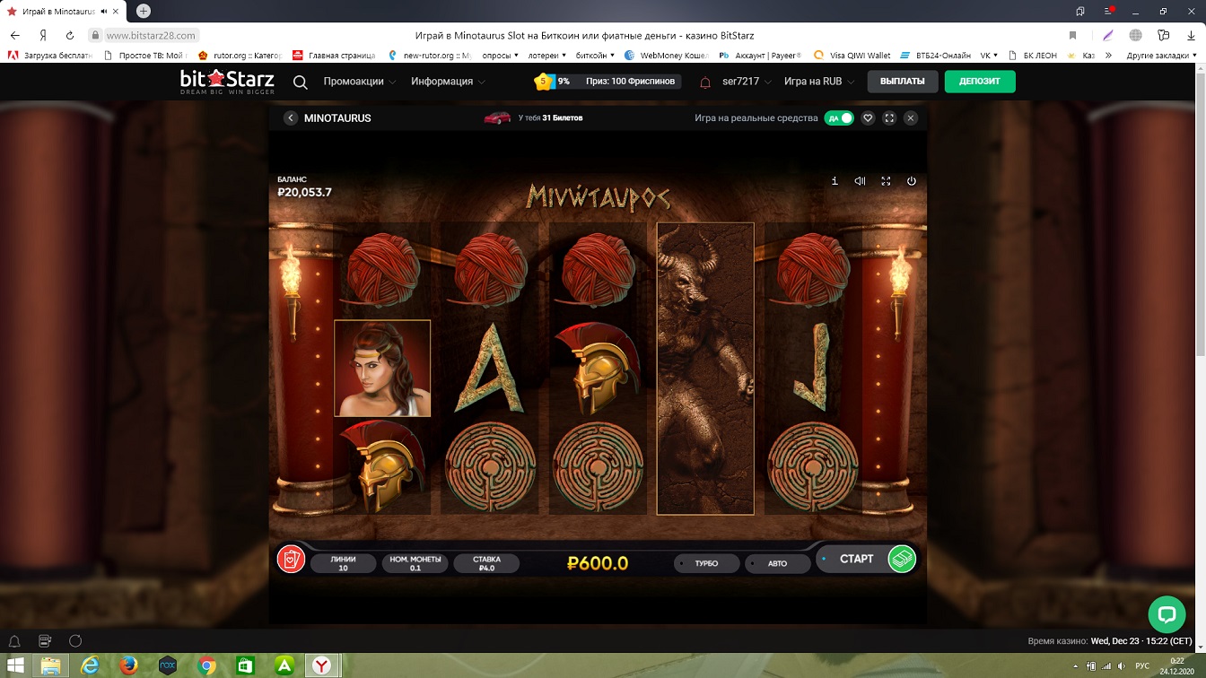Open the slot info paytable icon

click(835, 181)
